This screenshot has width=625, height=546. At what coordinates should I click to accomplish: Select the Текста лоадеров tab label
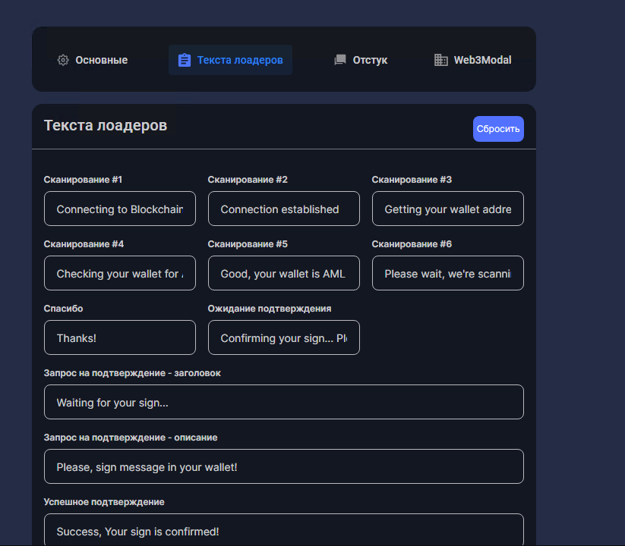pos(240,60)
